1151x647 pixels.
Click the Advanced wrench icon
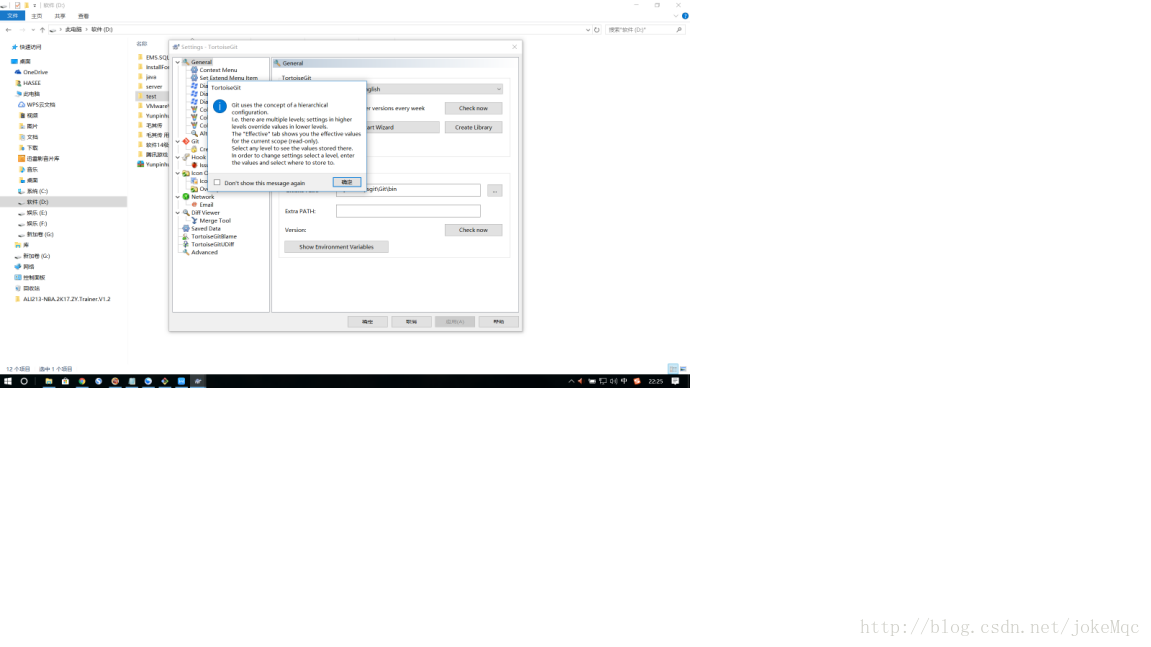coord(186,253)
